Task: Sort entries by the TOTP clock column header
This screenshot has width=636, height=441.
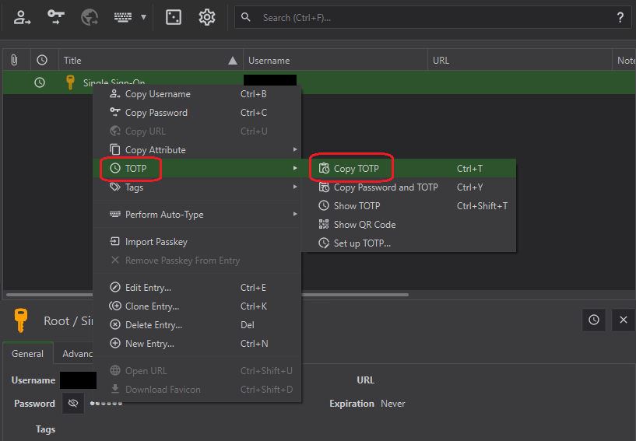Action: click(42, 61)
